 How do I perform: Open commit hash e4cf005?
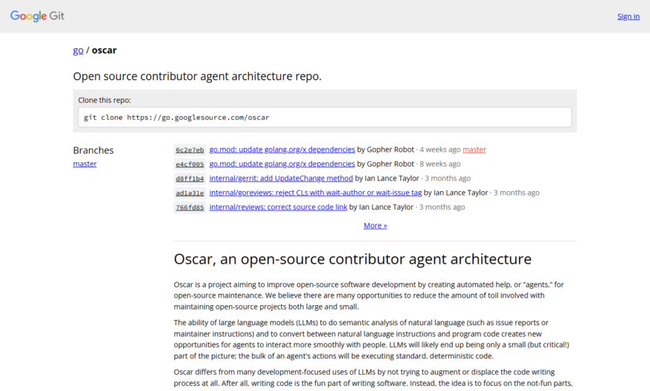(190, 164)
